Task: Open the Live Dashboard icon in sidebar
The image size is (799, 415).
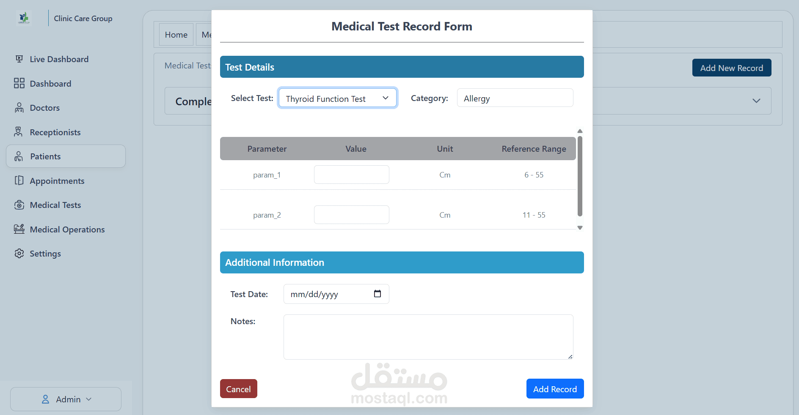Action: 19,59
